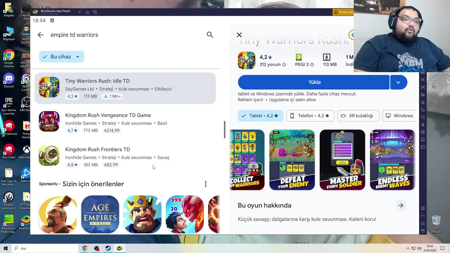Open Kingdom Rush Vengeance TD Game result

[x=125, y=122]
